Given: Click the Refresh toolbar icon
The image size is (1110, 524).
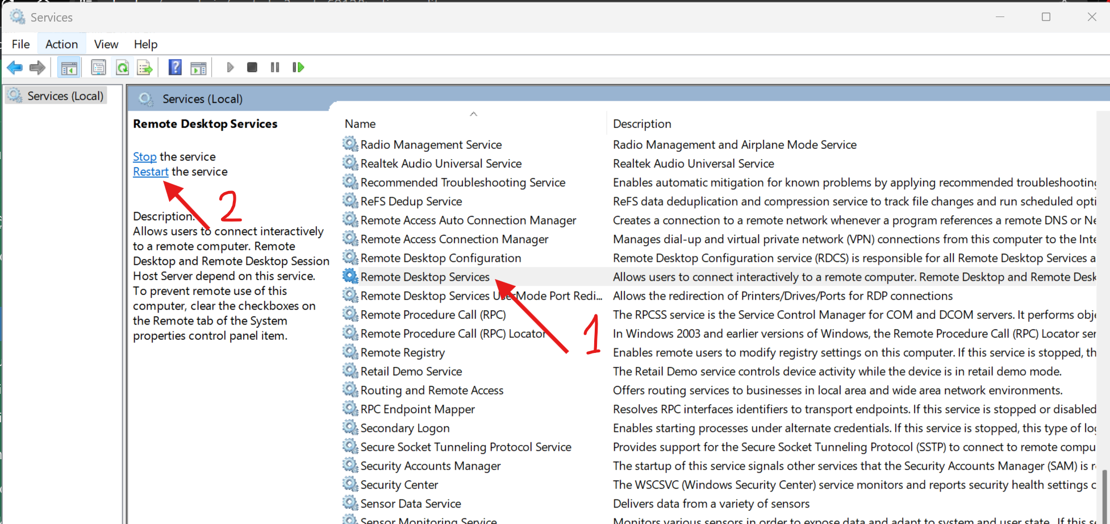Looking at the screenshot, I should click(x=122, y=68).
